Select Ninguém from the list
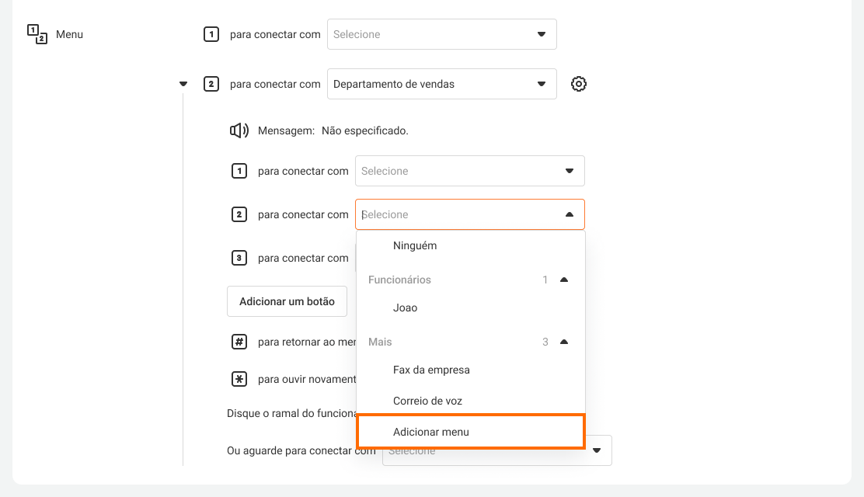Screen dimensions: 864x497 coord(415,245)
